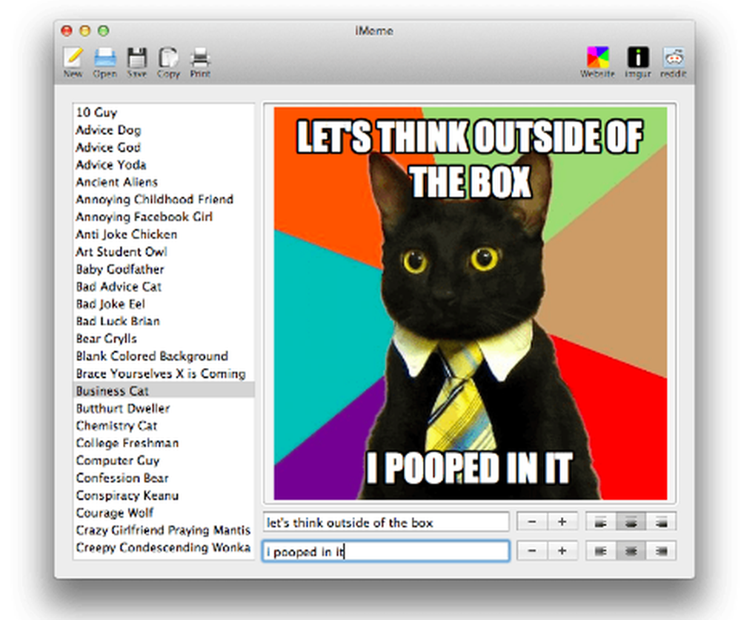Click the bottom text field 'i pooped in it'
The width and height of the screenshot is (741, 620).
click(x=386, y=551)
